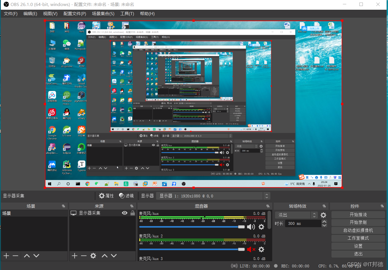This screenshot has width=388, height=270.
Task: Open settings gear for 麦克风/Aux
Action: [x=261, y=227]
